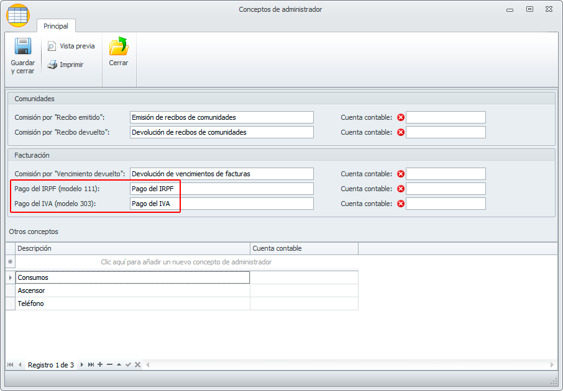The width and height of the screenshot is (563, 391).
Task: Click Cuenta contable field for IRPF modelo 111
Action: (446, 189)
